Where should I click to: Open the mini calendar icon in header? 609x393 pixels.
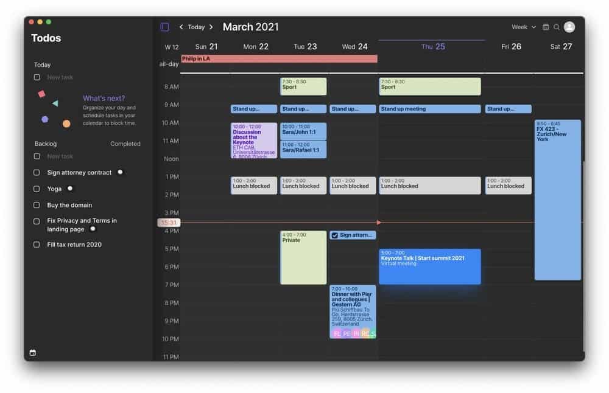click(546, 27)
